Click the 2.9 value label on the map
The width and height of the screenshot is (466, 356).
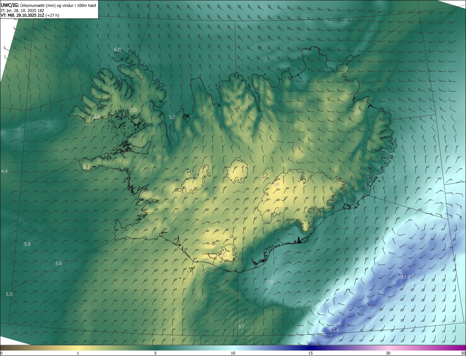(x=97, y=116)
